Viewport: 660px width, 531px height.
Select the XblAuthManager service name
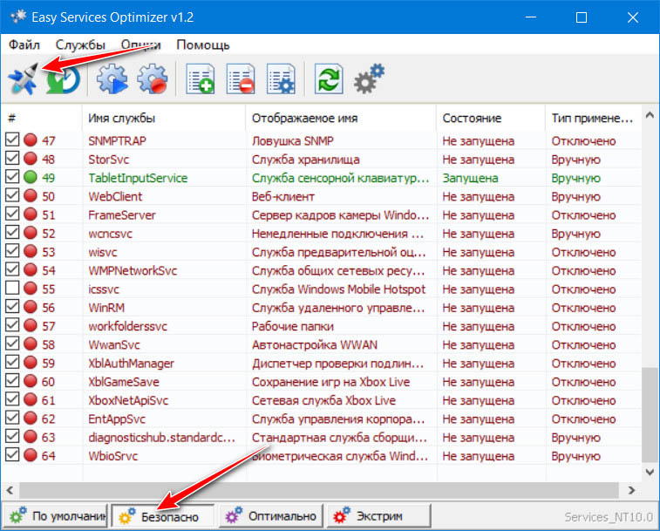pyautogui.click(x=131, y=363)
